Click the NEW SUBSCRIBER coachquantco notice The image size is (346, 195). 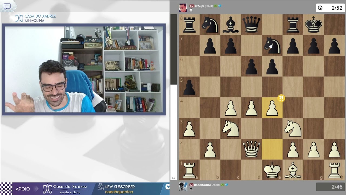119,189
